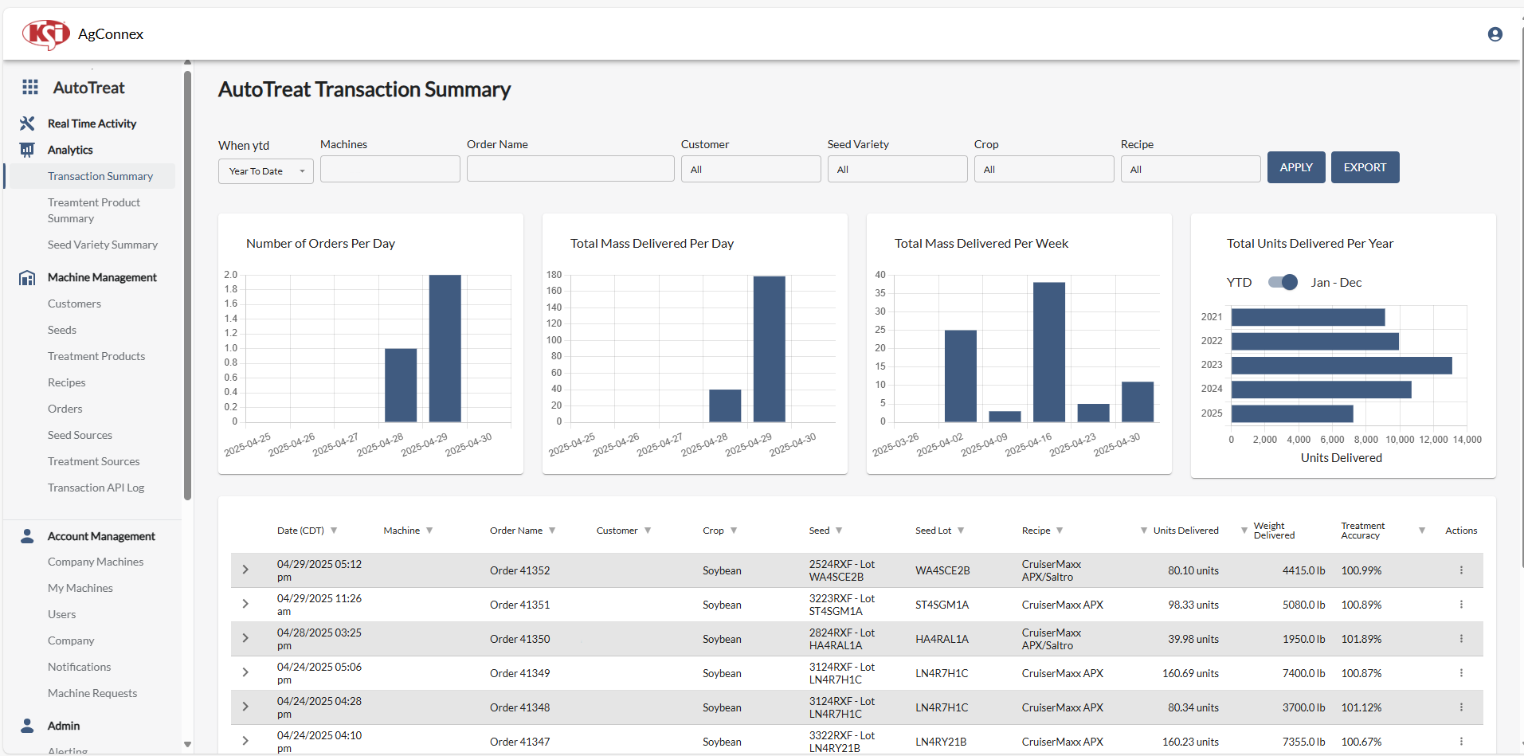Click the 2023 bar in yearly chart
The width and height of the screenshot is (1524, 756).
(1342, 366)
